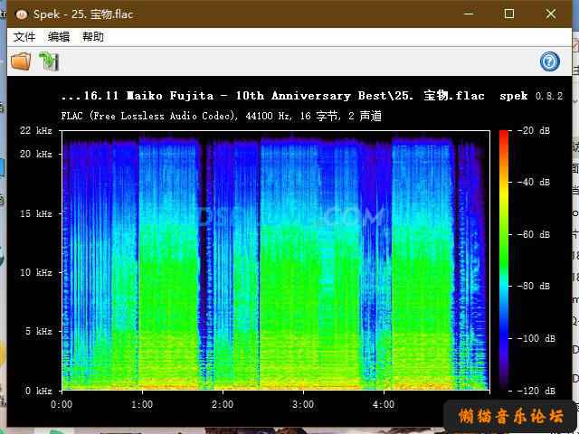Click the -100 dB scale label

pos(536,338)
